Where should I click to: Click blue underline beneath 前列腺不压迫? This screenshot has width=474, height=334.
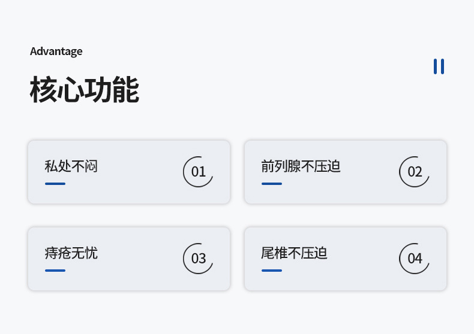tap(271, 184)
